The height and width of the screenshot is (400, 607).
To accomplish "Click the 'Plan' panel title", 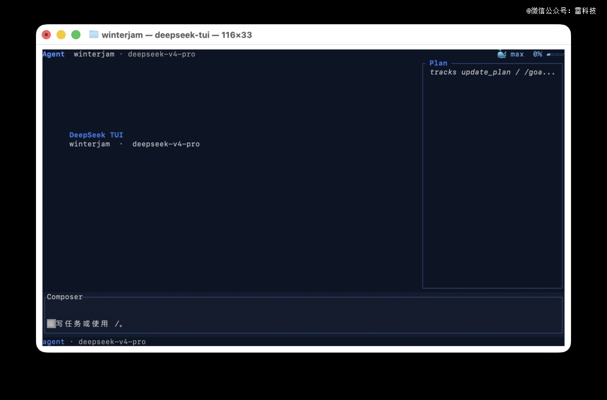I will pos(438,63).
